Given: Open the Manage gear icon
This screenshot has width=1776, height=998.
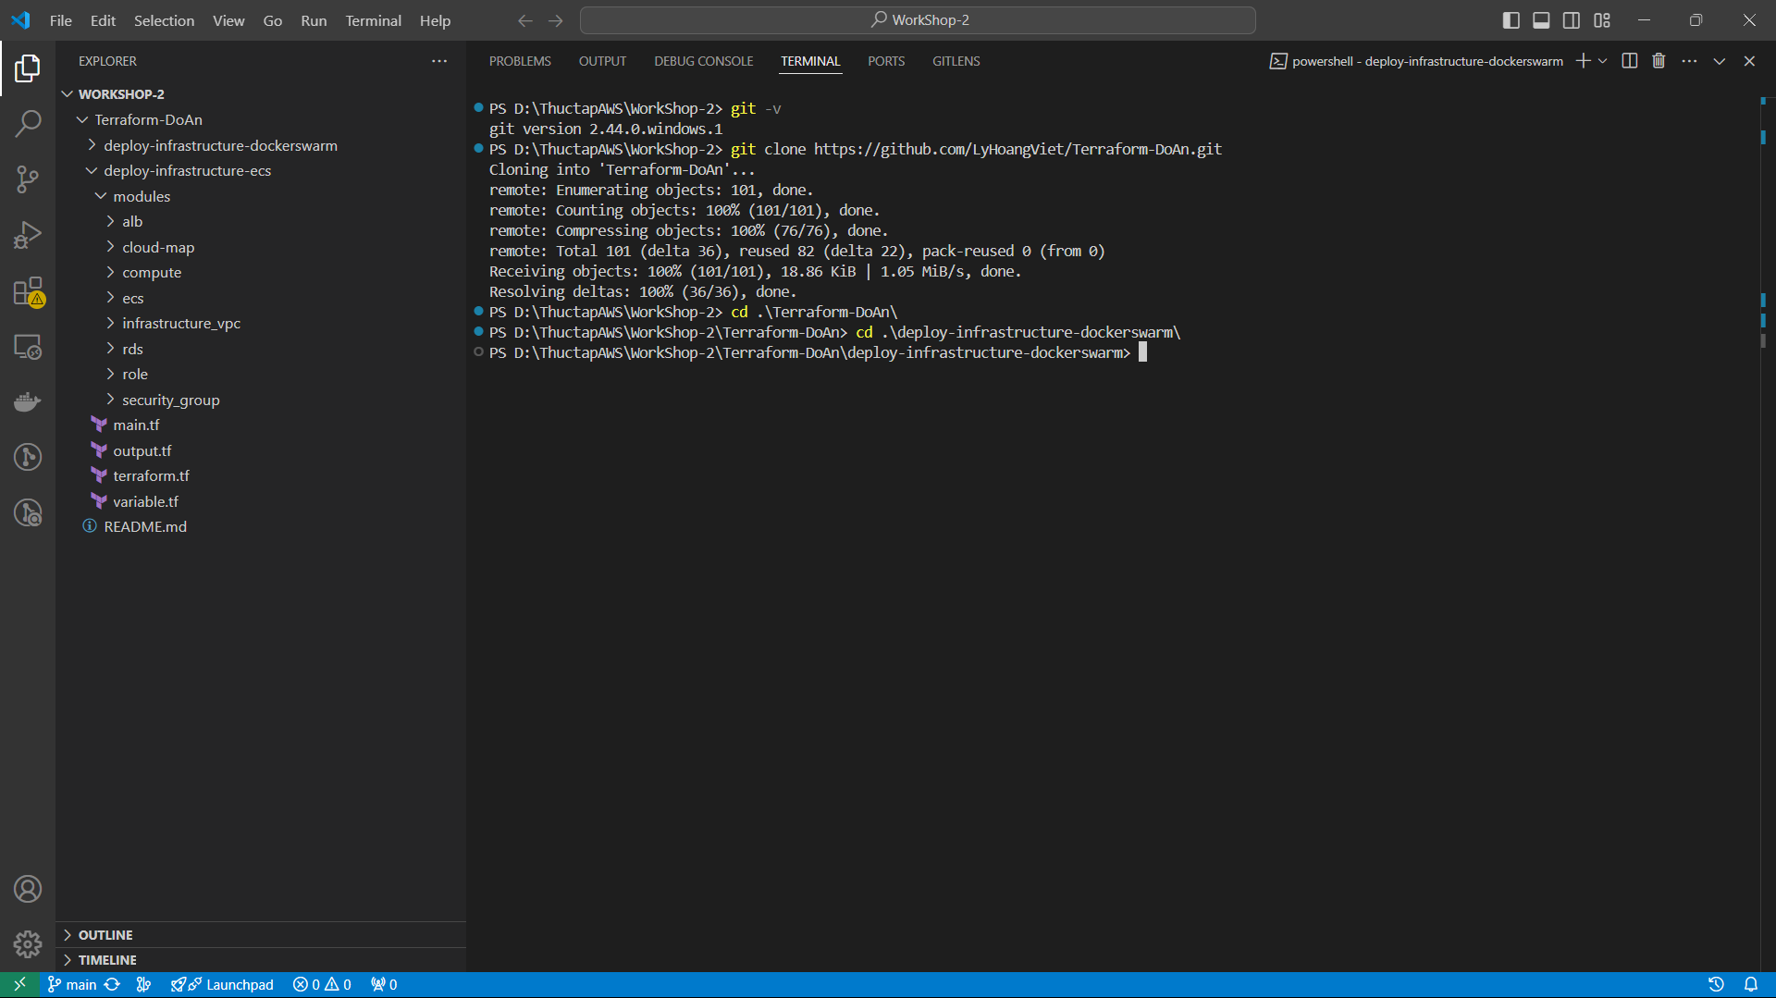Looking at the screenshot, I should click(x=28, y=944).
